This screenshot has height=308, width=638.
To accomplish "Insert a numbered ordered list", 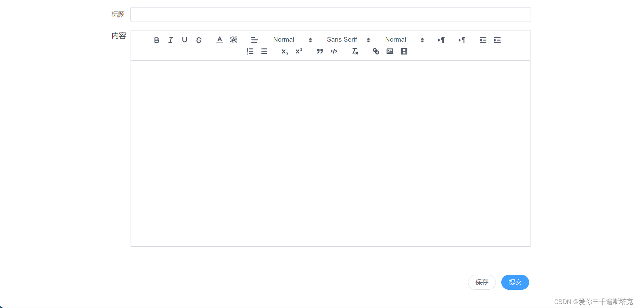I will tap(250, 51).
